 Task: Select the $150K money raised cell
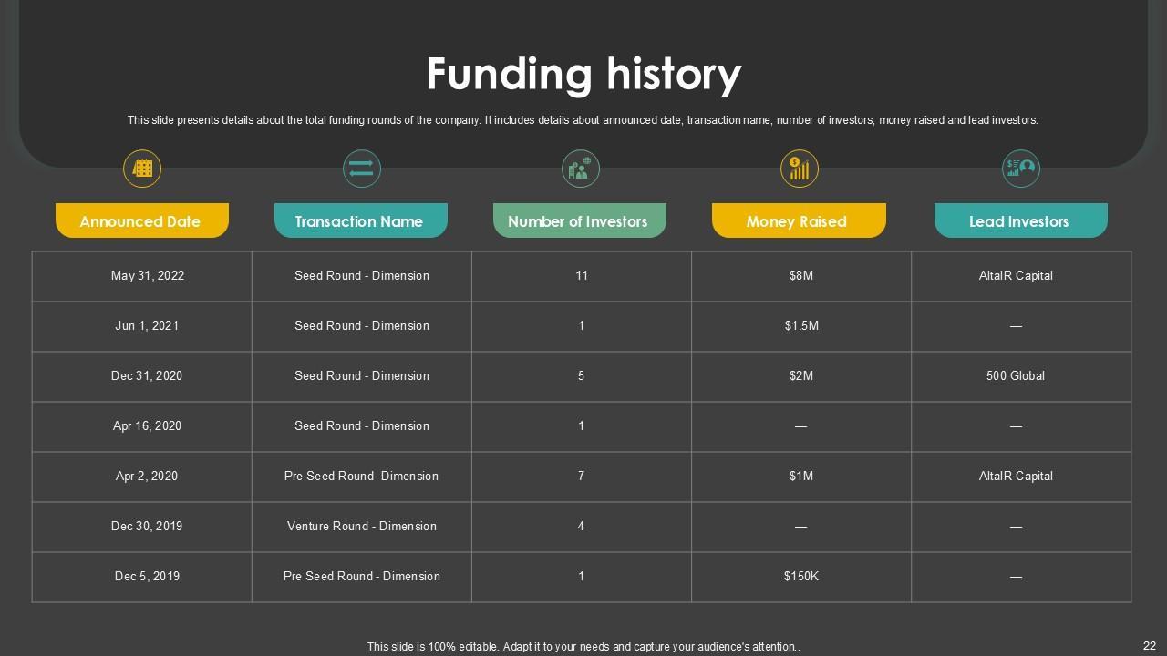(x=800, y=576)
